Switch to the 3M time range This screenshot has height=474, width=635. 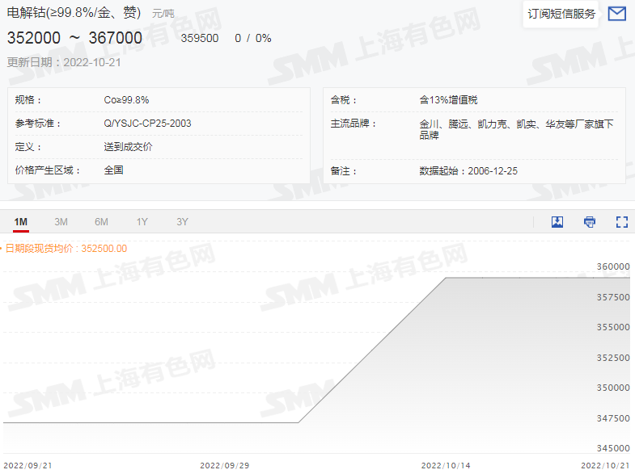61,222
